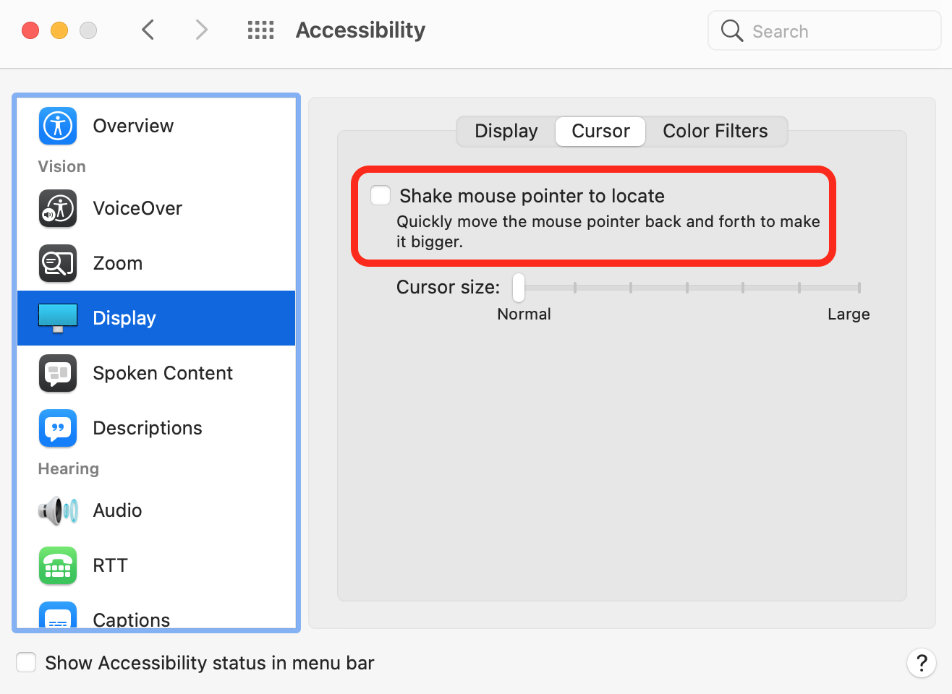Switch to the Display tab

(x=506, y=131)
